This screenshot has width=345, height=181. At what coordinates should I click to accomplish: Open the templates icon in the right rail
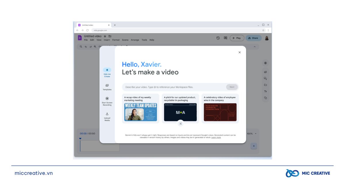coord(265,72)
